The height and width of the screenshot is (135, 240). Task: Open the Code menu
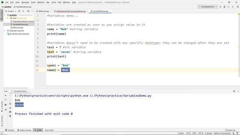coord(33,2)
